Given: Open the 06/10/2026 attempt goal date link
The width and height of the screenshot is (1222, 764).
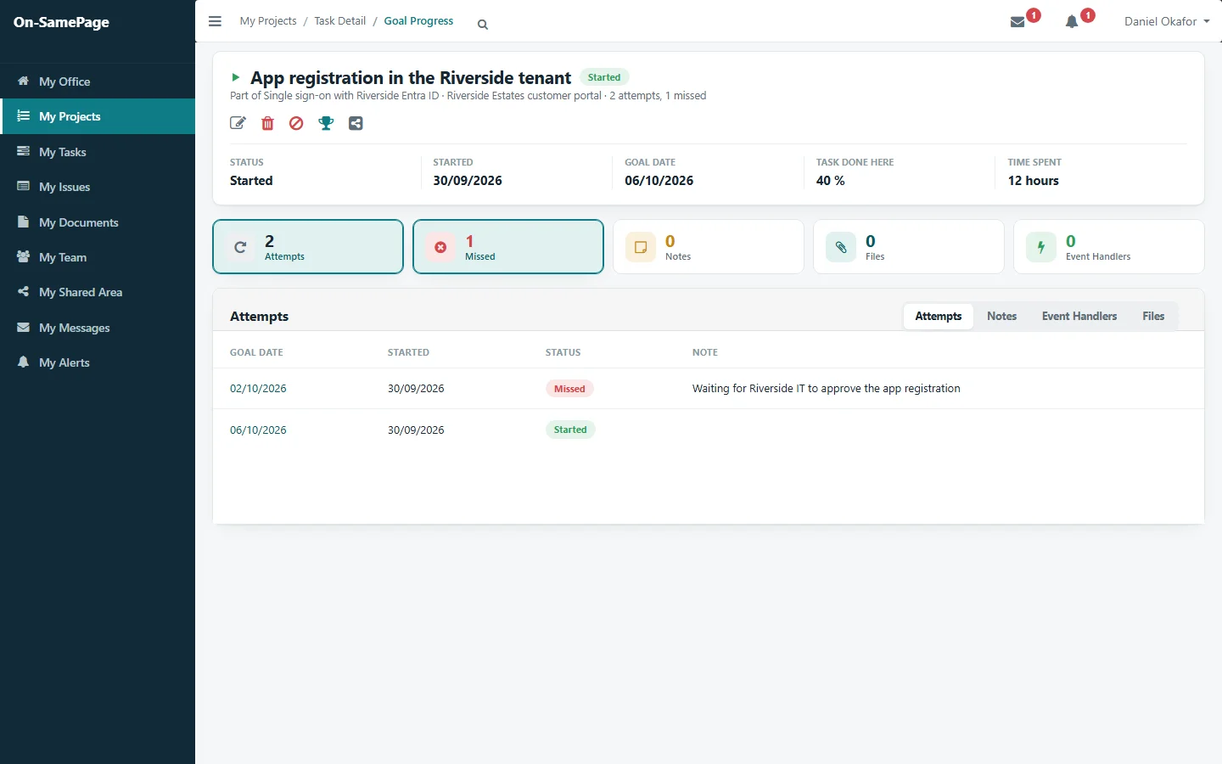Looking at the screenshot, I should [x=258, y=430].
